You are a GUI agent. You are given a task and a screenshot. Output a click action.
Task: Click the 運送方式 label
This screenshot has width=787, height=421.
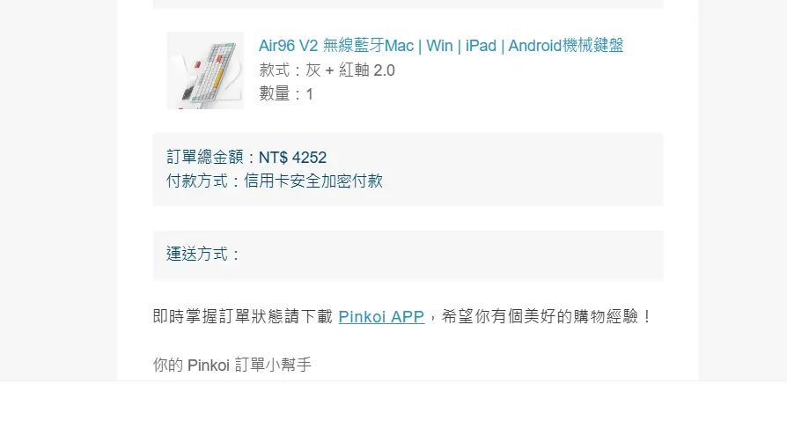[x=200, y=255]
